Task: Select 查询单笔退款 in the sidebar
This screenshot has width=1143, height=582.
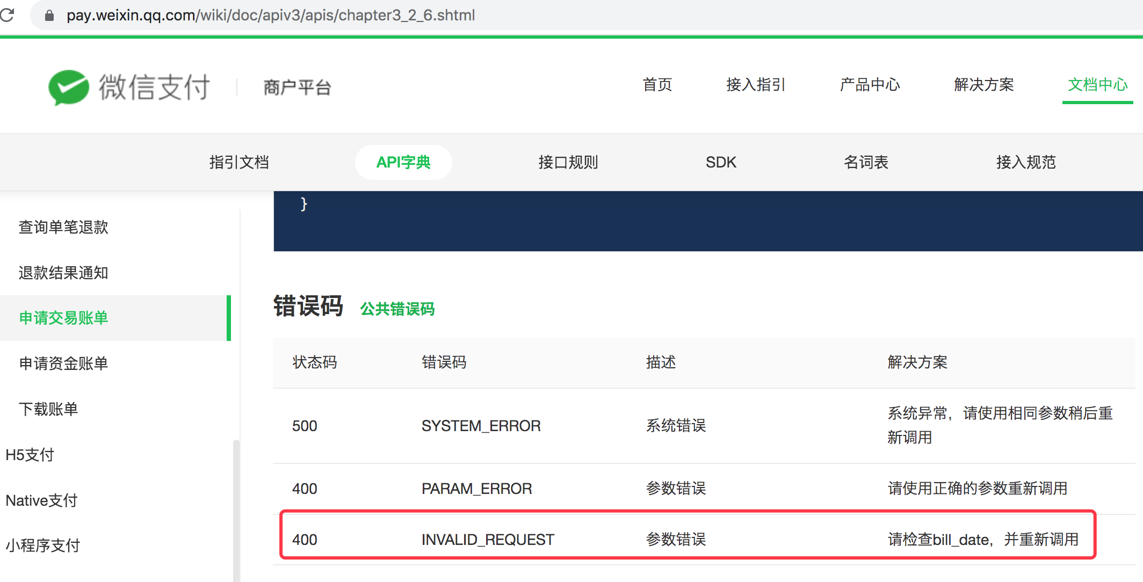Action: point(63,227)
